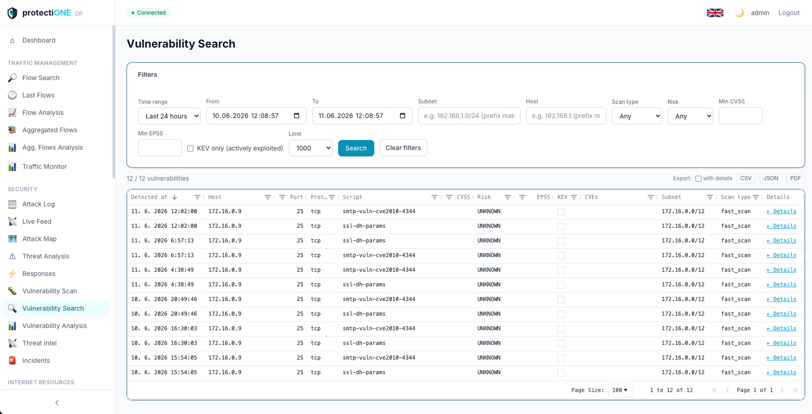Toggle dark mode moon icon
This screenshot has height=414, width=812.
pos(739,13)
